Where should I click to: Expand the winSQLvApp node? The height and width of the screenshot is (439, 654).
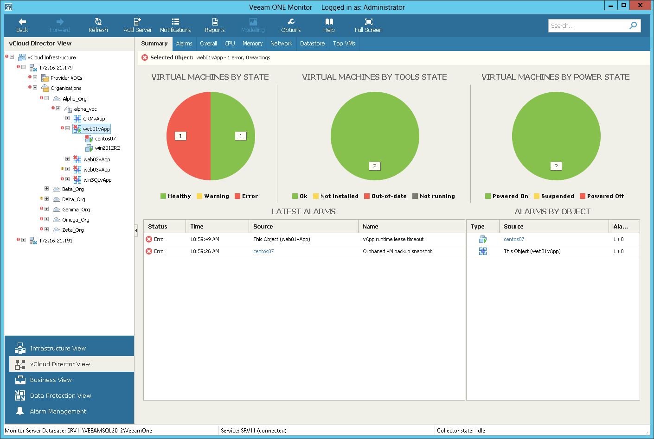coord(67,179)
